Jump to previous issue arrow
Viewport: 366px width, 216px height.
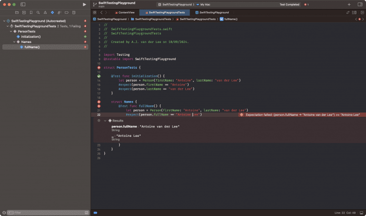(x=356, y=19)
